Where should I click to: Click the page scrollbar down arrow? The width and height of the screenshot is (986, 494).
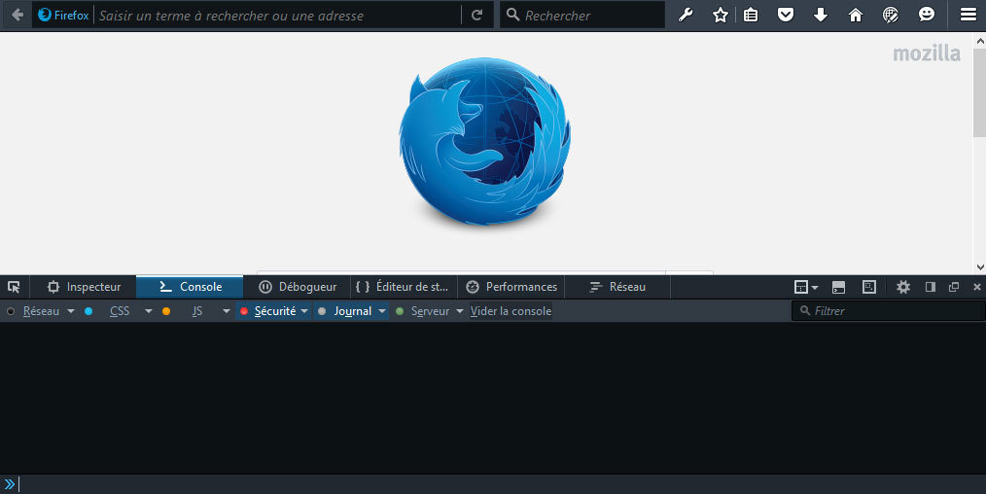[x=980, y=267]
